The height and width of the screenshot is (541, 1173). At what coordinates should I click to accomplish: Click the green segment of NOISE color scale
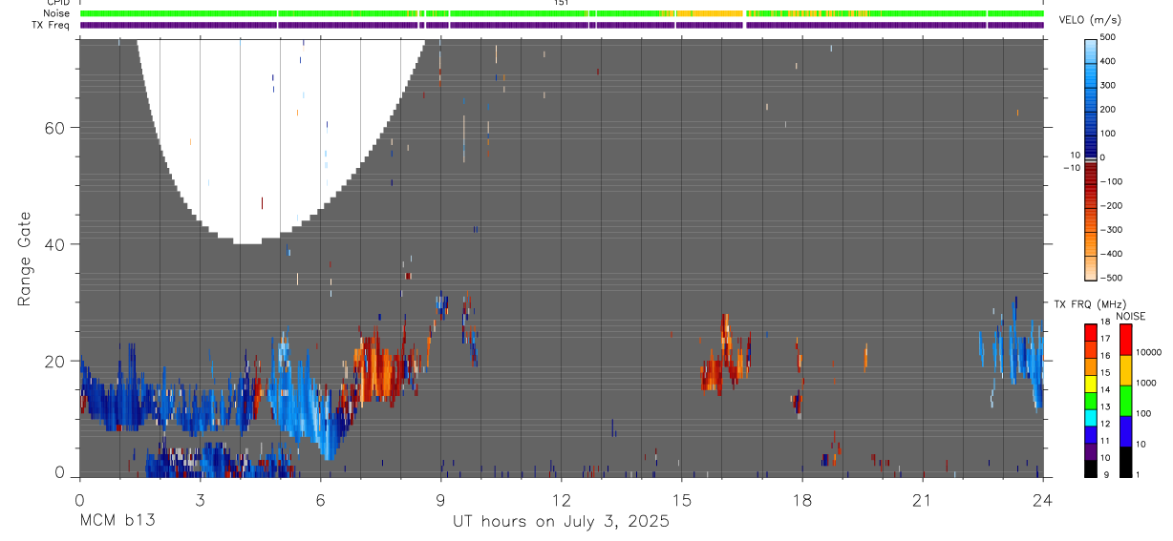tap(1126, 401)
